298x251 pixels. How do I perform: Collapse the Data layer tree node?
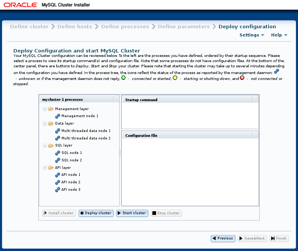[45, 123]
